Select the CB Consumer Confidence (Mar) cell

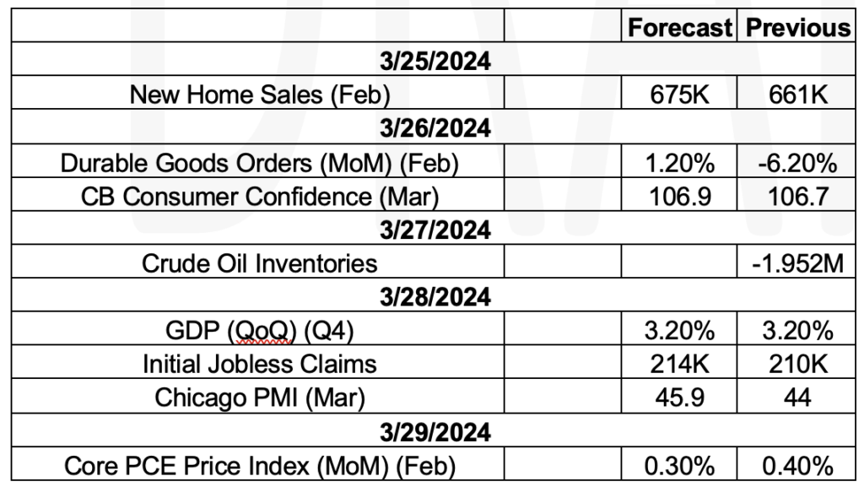point(258,195)
